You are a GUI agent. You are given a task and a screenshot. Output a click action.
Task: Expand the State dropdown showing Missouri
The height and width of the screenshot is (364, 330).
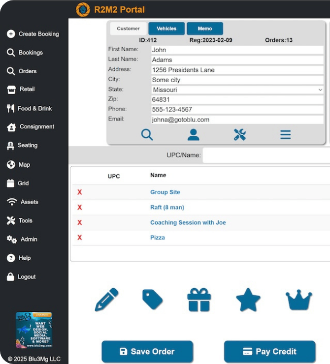(x=237, y=90)
